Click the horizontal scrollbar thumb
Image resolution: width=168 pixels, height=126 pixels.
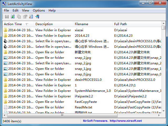(x=62, y=115)
